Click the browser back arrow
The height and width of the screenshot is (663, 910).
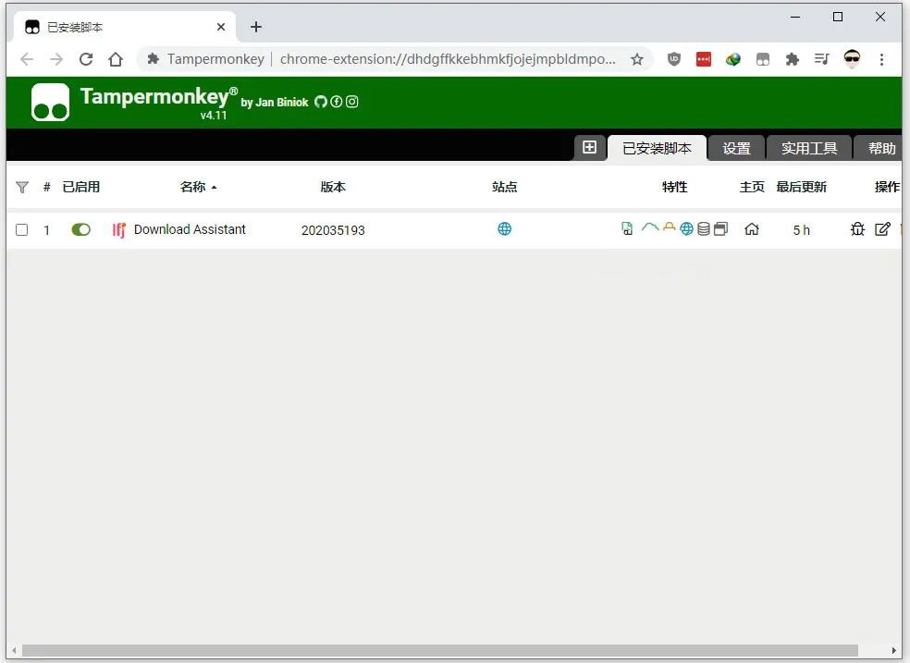click(27, 59)
